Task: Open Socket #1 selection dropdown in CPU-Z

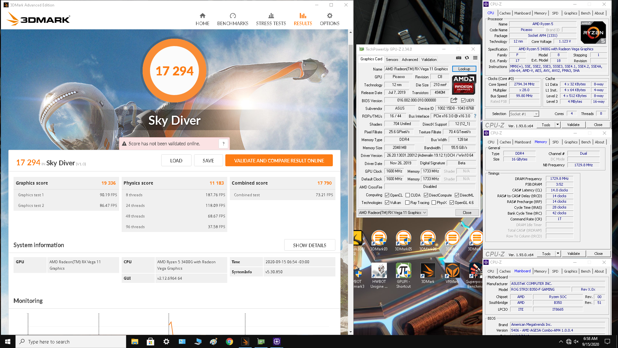Action: [524, 114]
